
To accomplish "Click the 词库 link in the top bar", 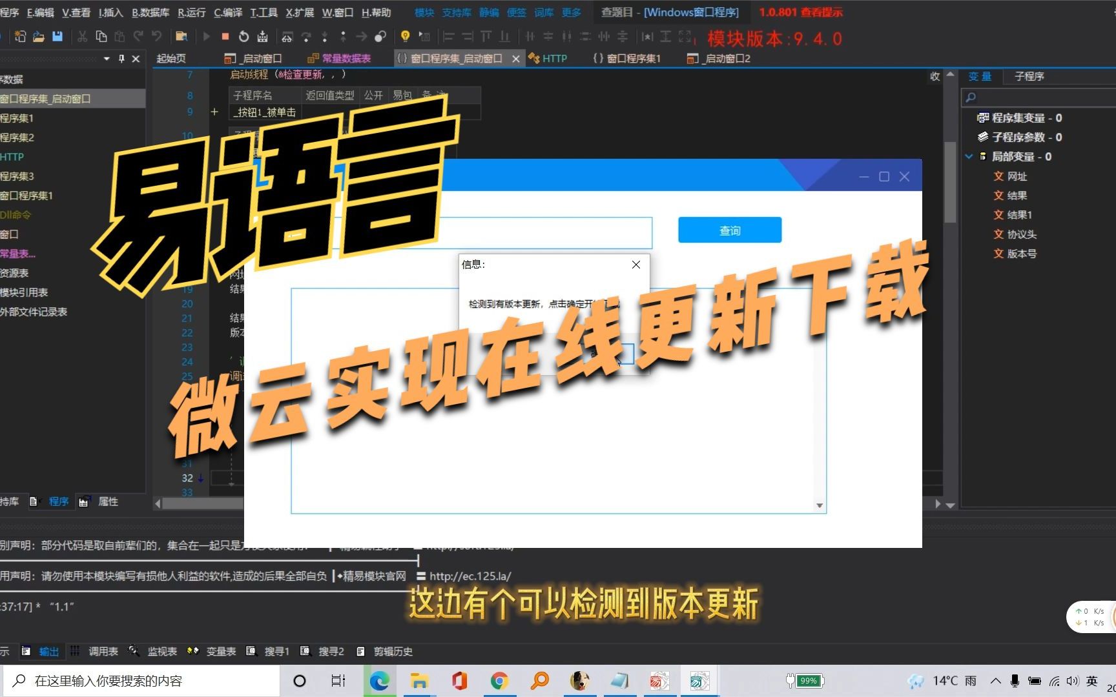I will (544, 12).
